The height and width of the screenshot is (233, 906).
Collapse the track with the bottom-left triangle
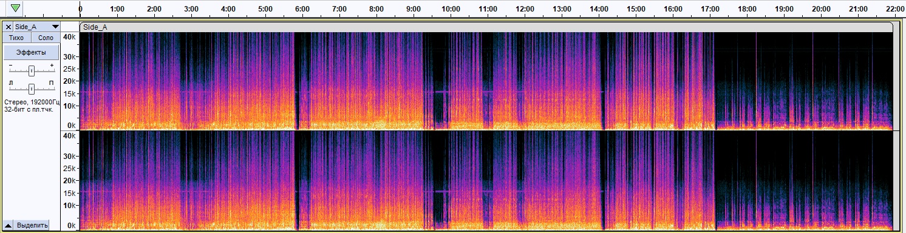(x=9, y=225)
